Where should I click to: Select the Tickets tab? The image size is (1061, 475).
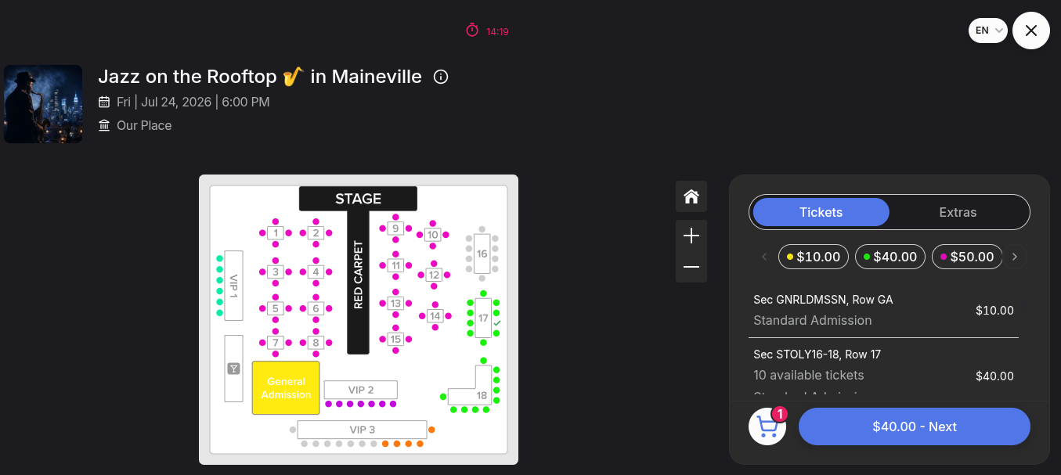coord(821,212)
